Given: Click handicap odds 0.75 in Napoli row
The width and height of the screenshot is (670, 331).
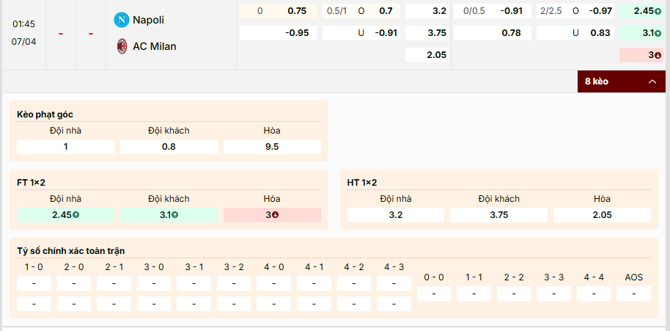Looking at the screenshot, I should point(296,11).
